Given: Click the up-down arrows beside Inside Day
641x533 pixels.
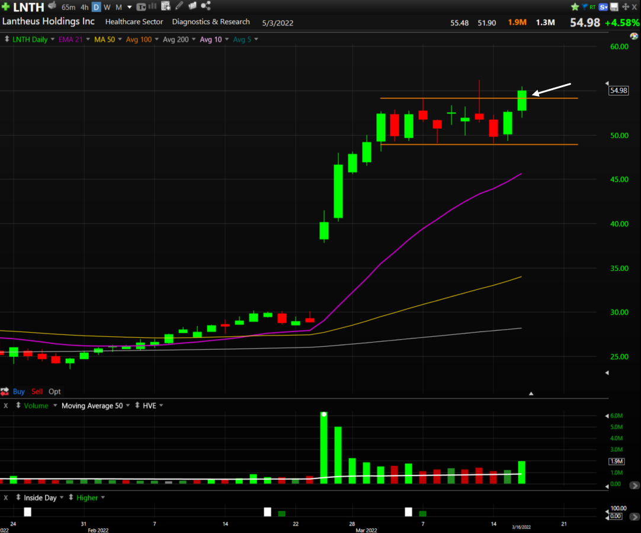Looking at the screenshot, I should [x=18, y=497].
